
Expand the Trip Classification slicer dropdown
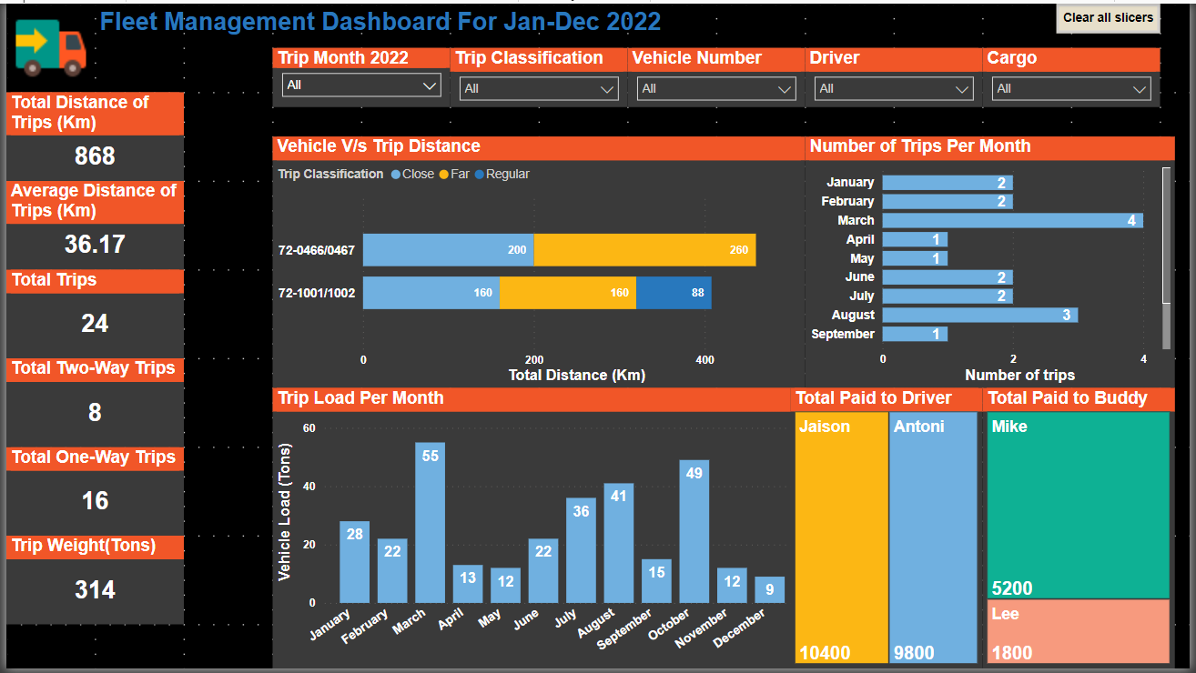[x=539, y=89]
